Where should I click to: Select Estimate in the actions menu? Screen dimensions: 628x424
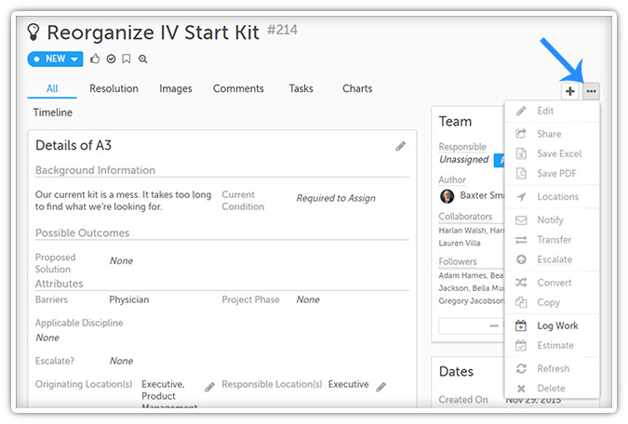552,345
